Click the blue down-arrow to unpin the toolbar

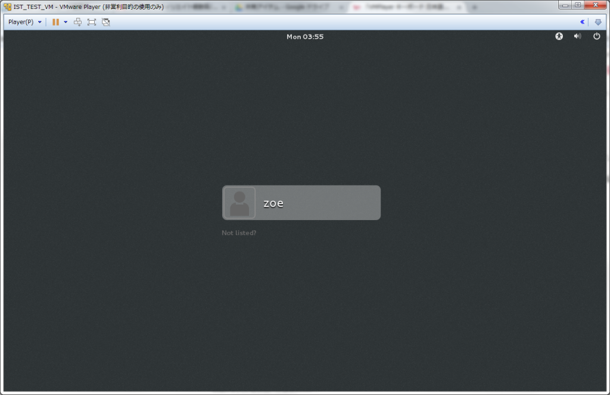tap(598, 21)
